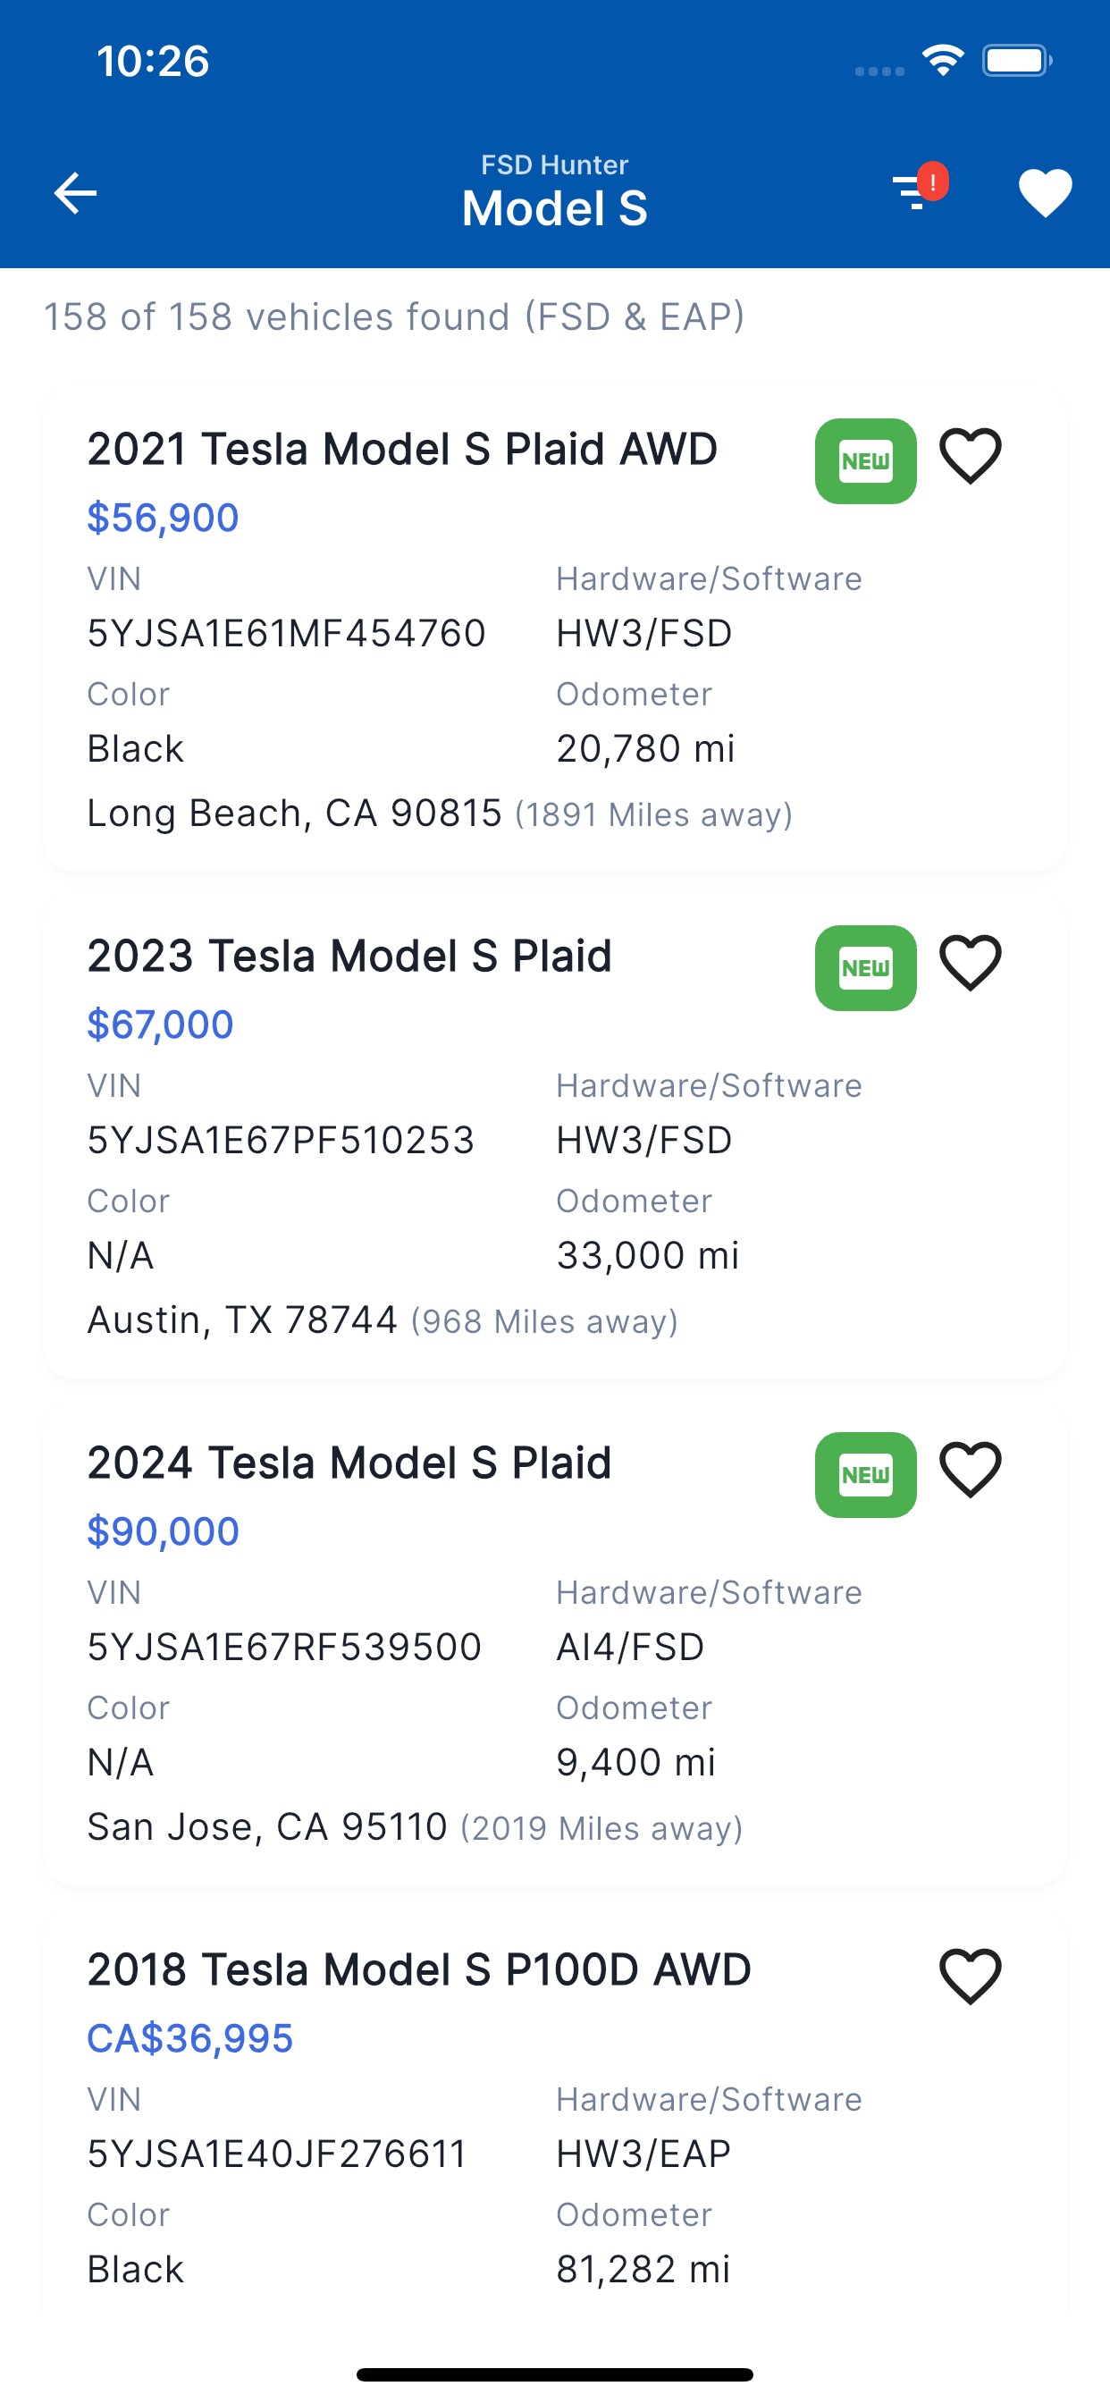Open the filter options icon
Screen dimensions: 1110x2403
tap(914, 192)
